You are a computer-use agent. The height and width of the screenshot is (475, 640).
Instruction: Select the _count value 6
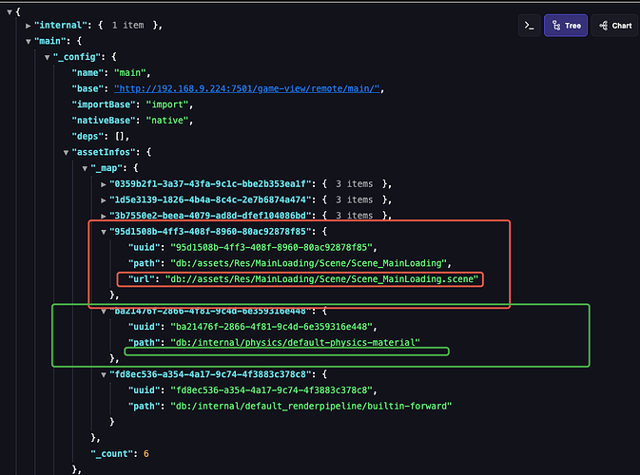146,454
